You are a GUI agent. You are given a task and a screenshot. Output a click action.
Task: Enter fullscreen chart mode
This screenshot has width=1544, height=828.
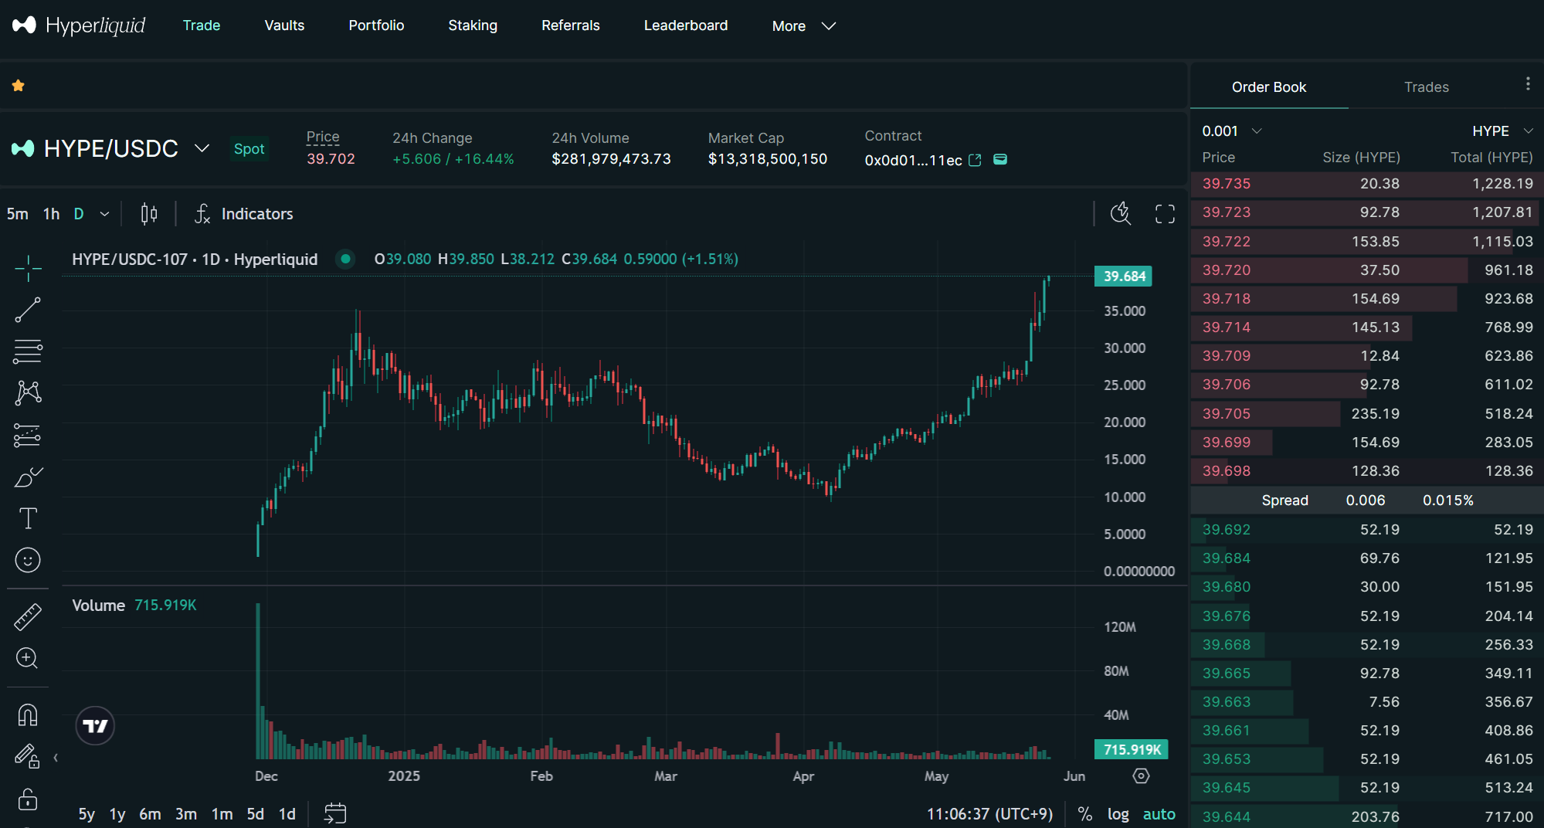click(x=1165, y=214)
